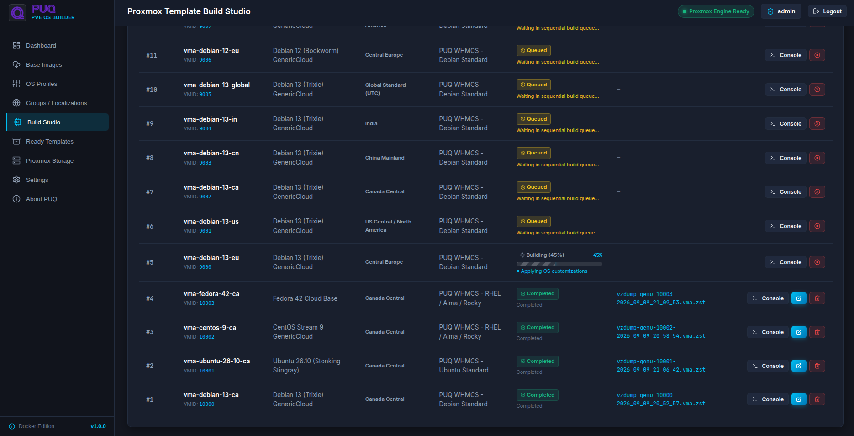Open Groups / Localizations
854x436 pixels.
pyautogui.click(x=57, y=103)
